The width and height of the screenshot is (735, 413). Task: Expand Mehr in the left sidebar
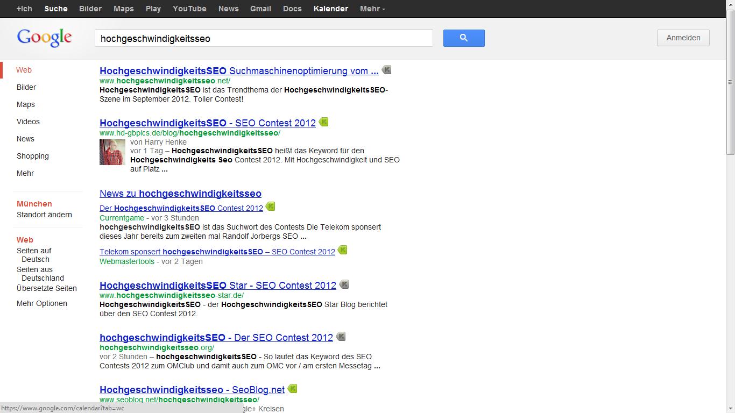click(25, 173)
